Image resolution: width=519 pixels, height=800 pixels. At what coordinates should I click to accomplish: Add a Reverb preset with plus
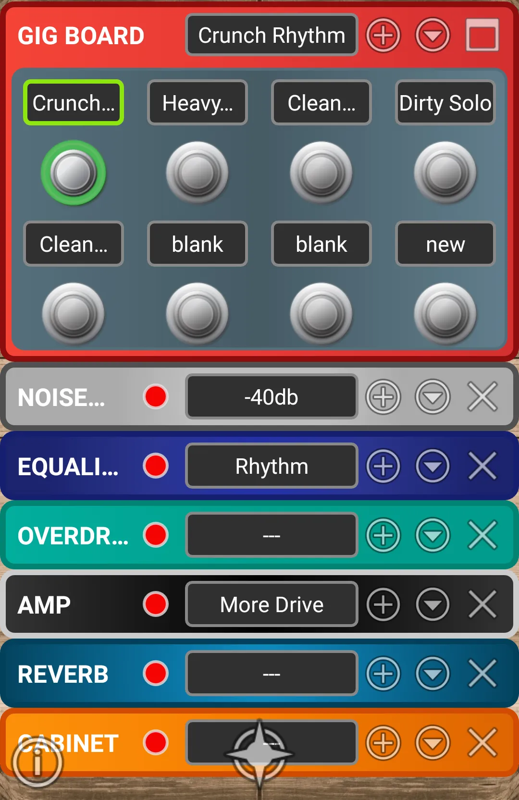[383, 674]
